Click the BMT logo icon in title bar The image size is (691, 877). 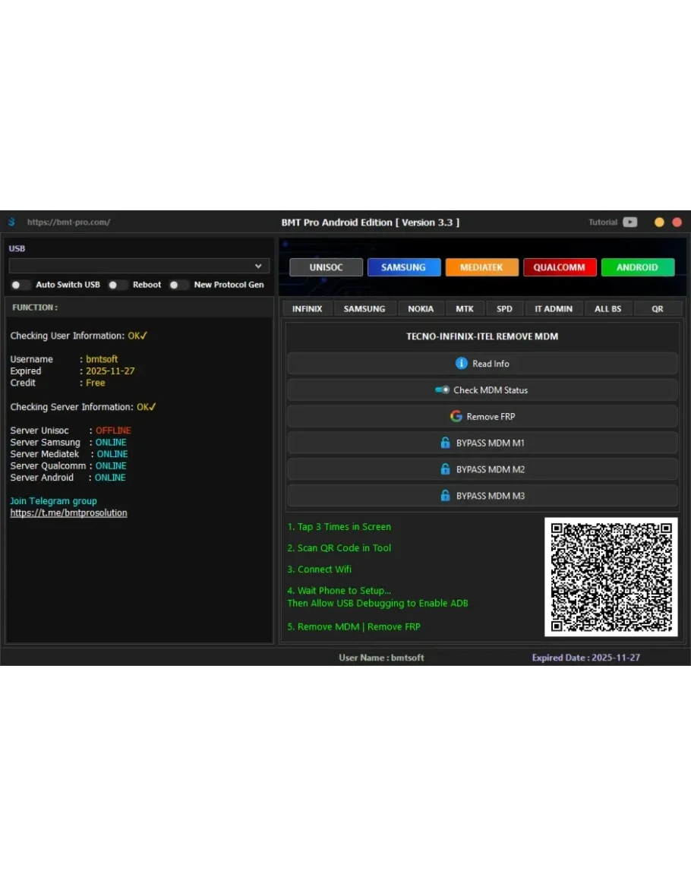[11, 222]
